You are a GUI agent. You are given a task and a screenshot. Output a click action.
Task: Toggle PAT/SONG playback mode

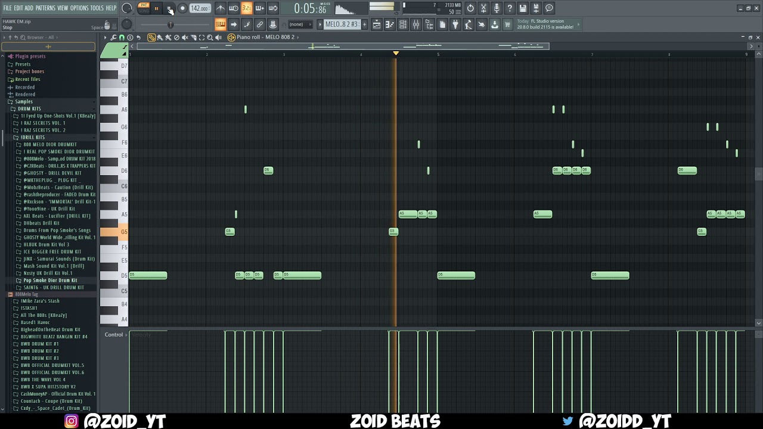[x=144, y=8]
